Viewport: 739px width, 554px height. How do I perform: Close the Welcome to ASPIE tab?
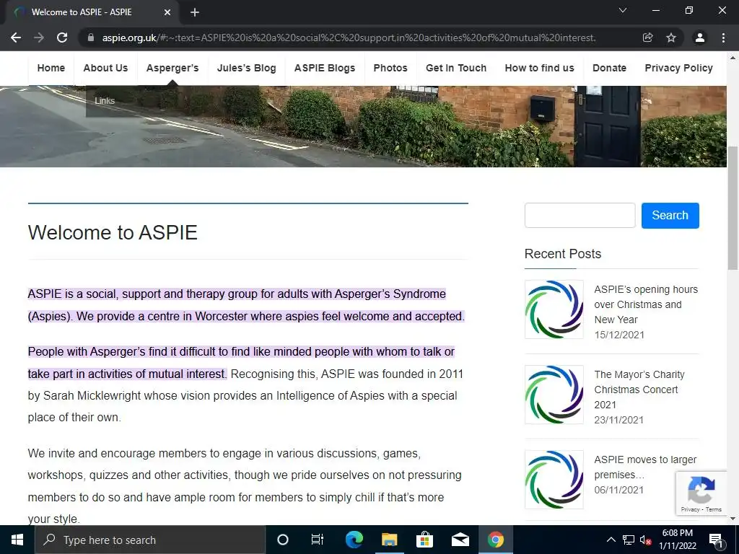[x=167, y=12]
